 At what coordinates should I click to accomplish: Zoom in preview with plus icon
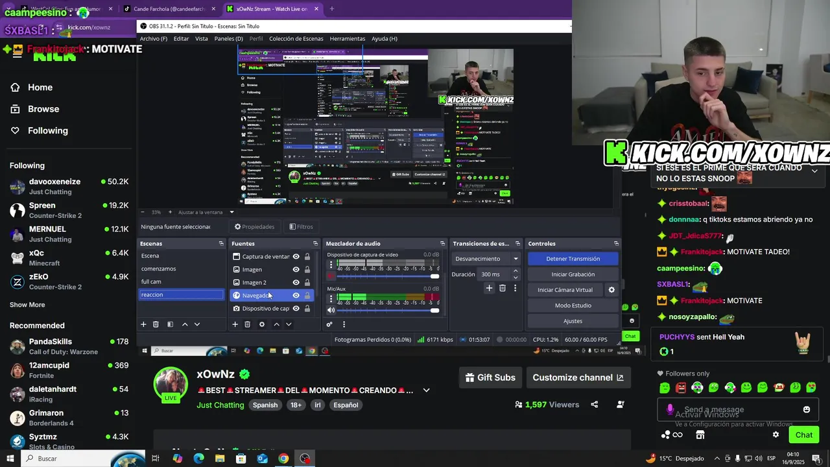(x=170, y=212)
